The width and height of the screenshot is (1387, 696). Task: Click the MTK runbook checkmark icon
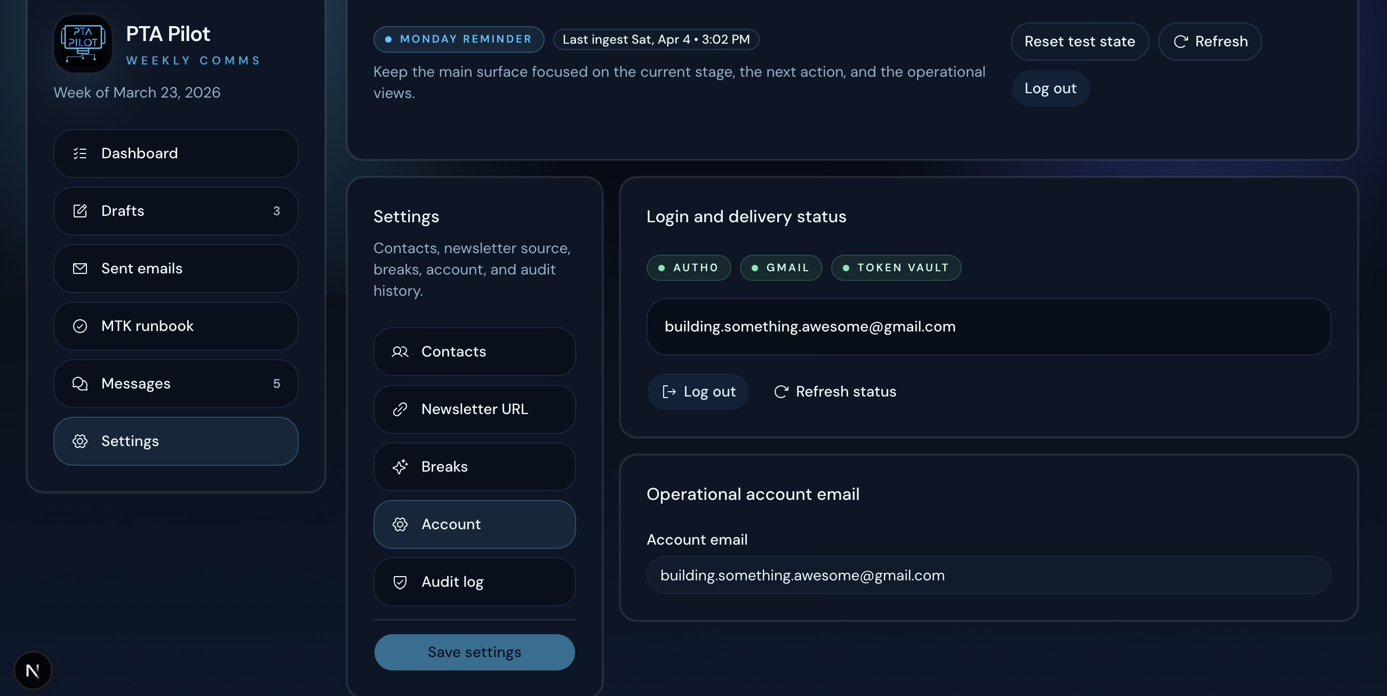coord(79,326)
